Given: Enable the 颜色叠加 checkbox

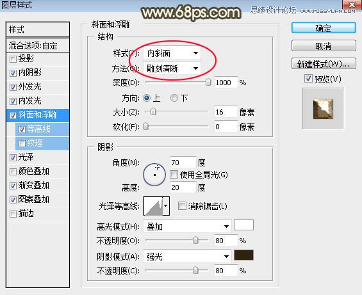Looking at the screenshot, I should pos(13,171).
